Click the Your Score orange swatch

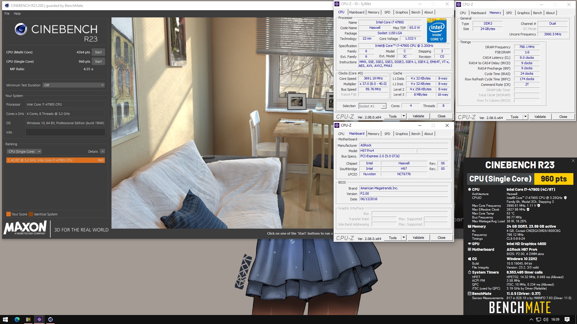click(x=8, y=214)
